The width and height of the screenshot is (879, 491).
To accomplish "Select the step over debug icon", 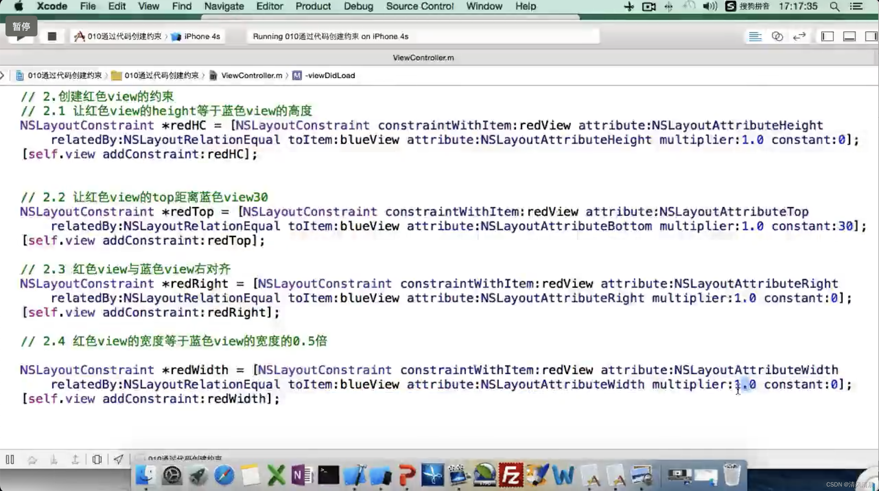I will click(x=32, y=459).
